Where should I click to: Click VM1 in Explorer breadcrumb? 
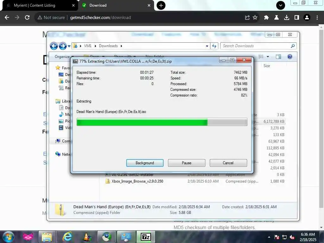point(88,46)
